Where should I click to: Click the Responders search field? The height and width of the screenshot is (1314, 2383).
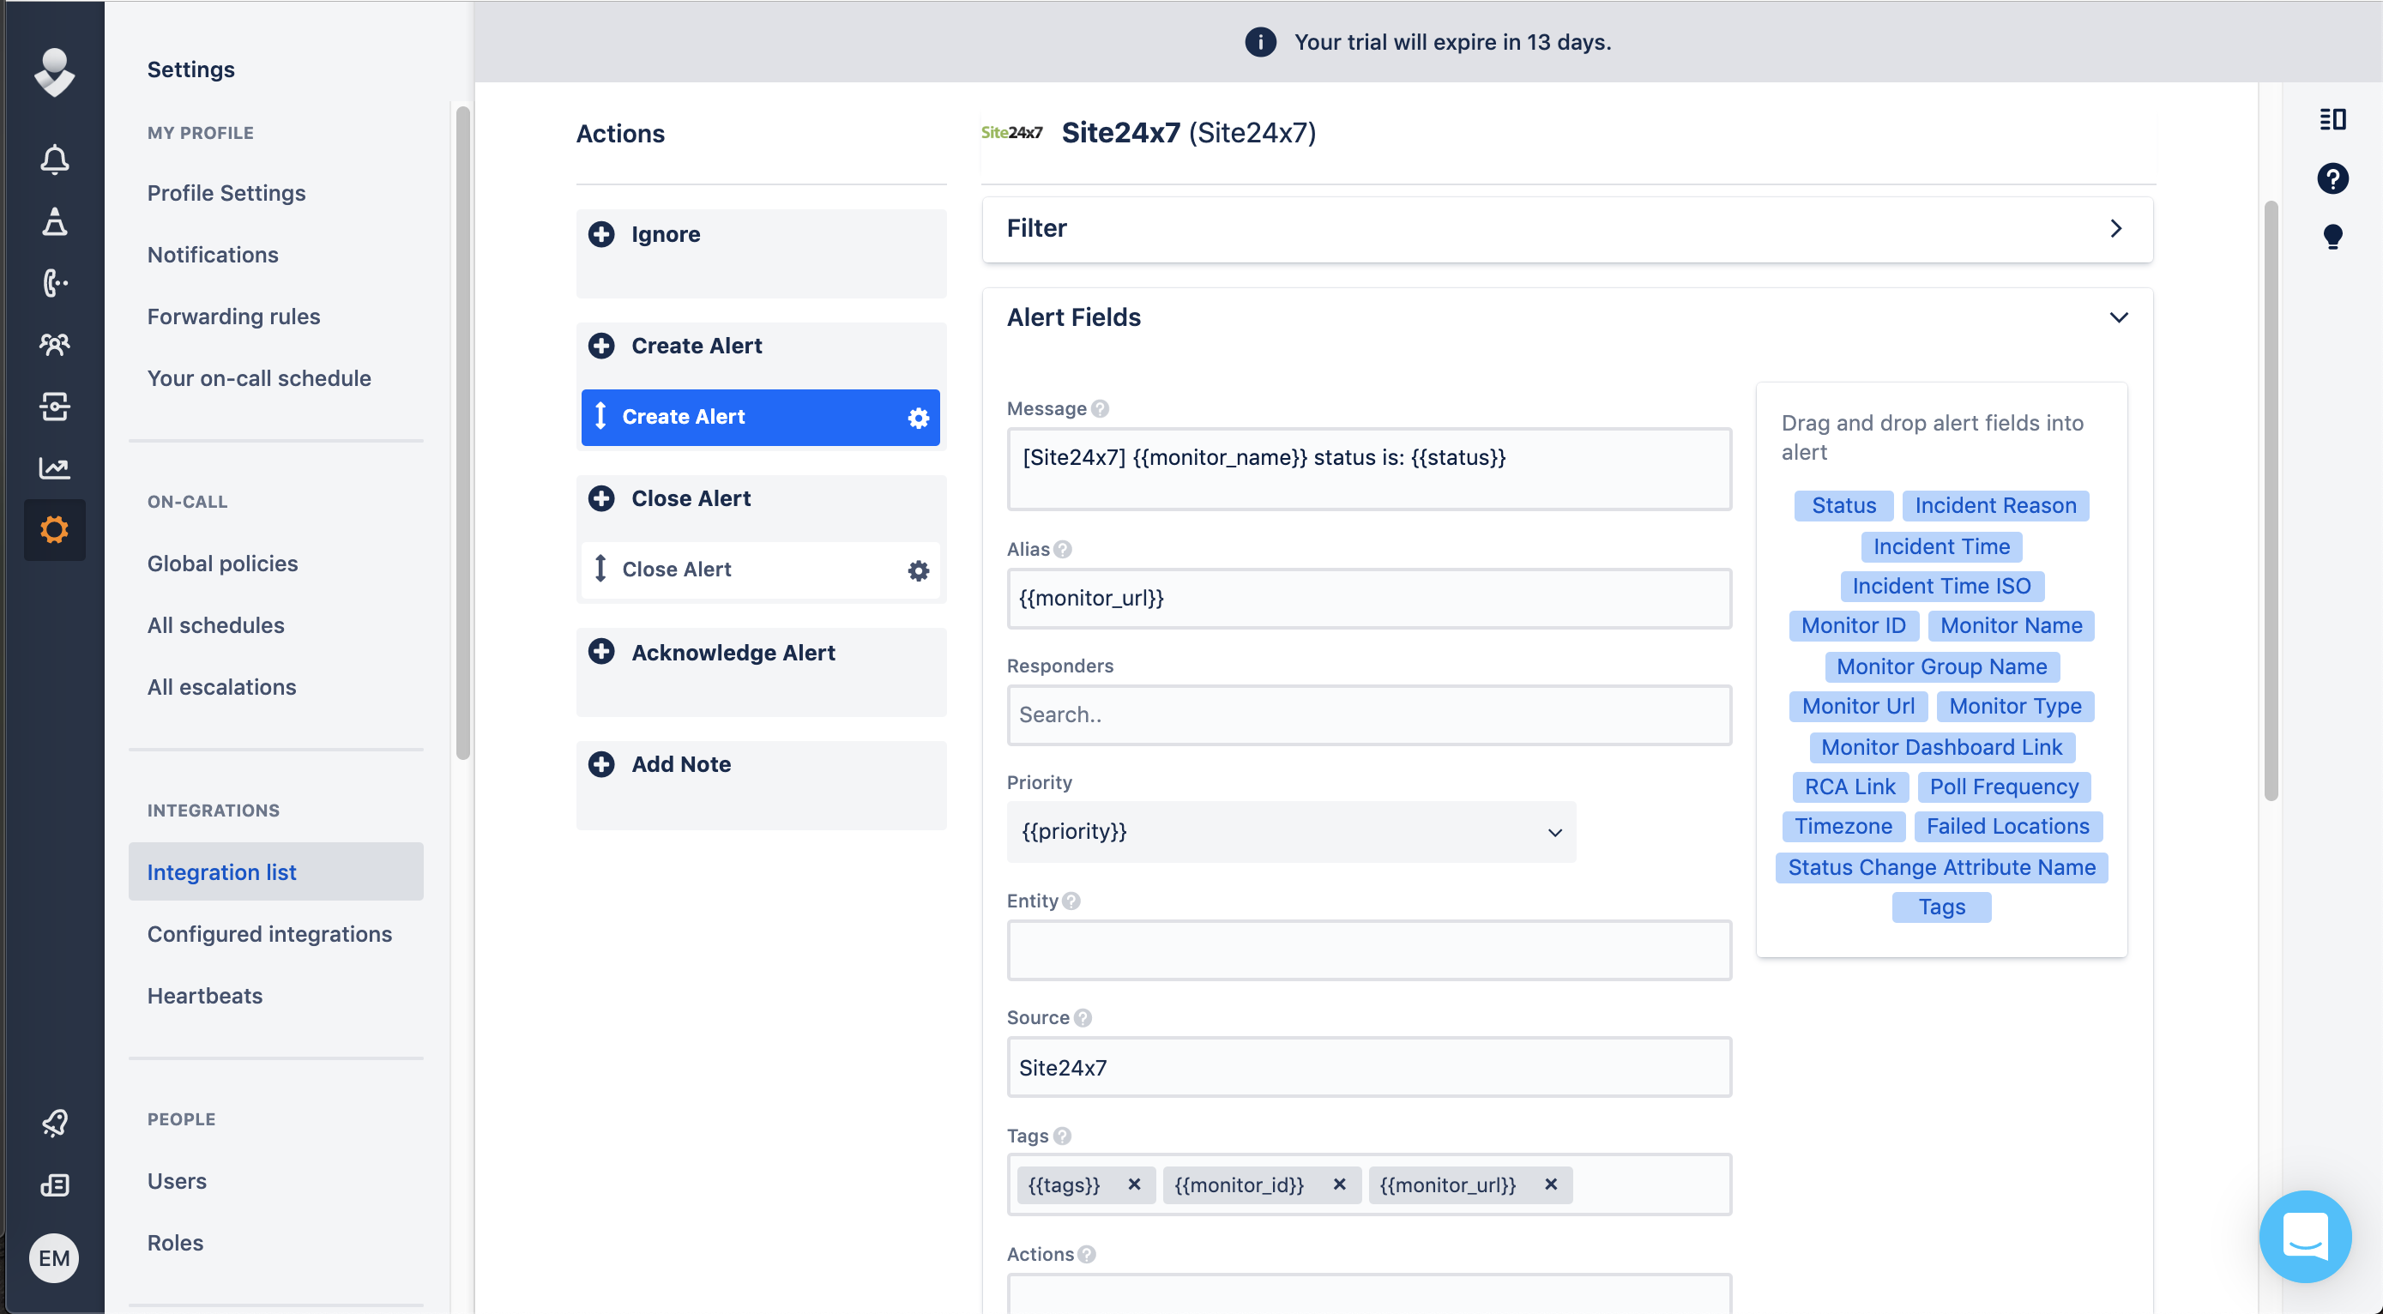(1368, 714)
